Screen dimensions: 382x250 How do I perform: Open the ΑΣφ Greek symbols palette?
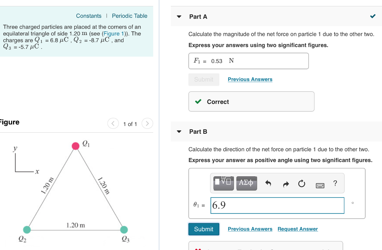[246, 183]
